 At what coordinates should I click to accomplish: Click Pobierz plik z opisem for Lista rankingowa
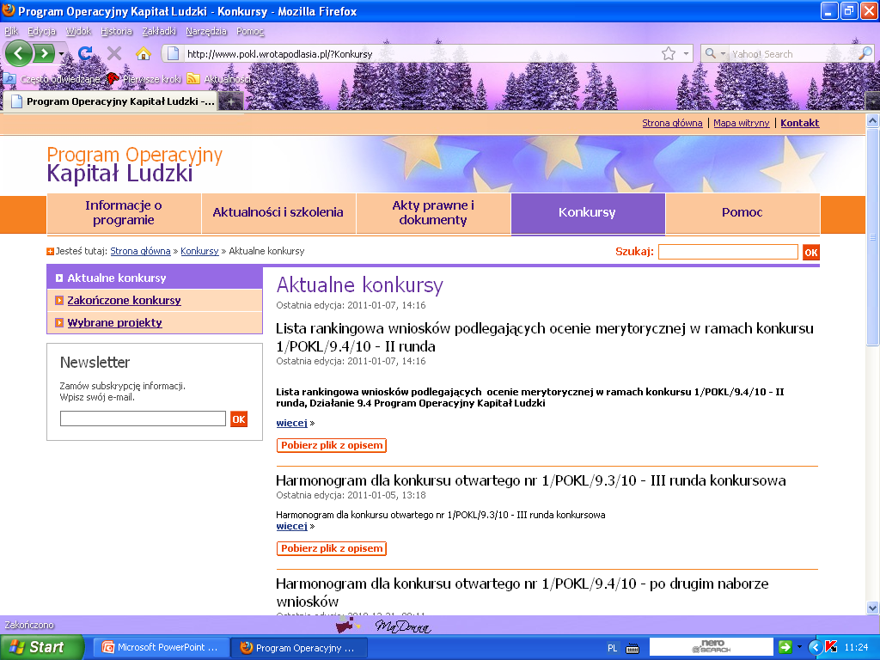pyautogui.click(x=332, y=445)
